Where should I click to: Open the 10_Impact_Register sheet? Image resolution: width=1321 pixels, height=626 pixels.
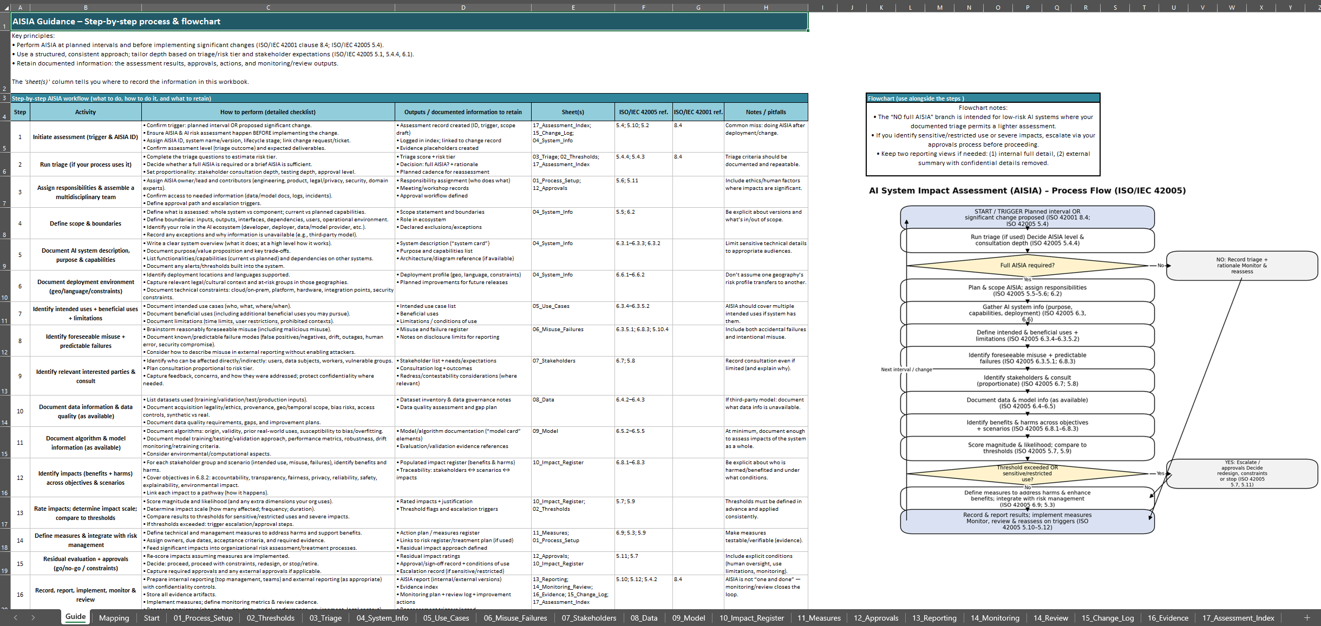click(x=752, y=617)
